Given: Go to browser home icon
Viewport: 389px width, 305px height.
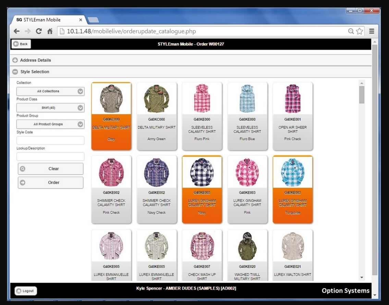Looking at the screenshot, I should click(50, 31).
